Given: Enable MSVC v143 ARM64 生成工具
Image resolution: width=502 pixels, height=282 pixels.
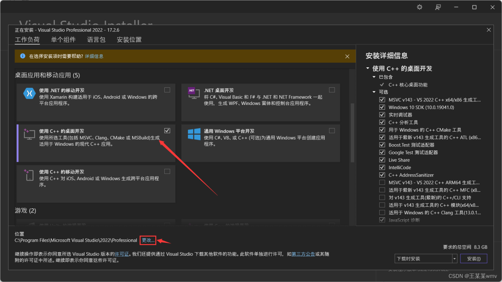Looking at the screenshot, I should [x=382, y=182].
